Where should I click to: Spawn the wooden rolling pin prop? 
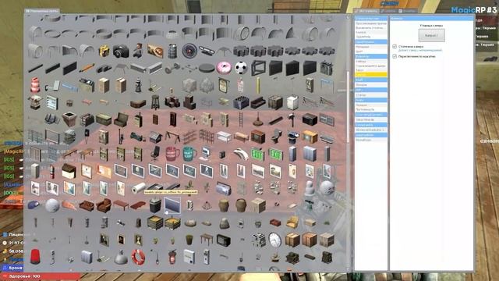coord(87,68)
